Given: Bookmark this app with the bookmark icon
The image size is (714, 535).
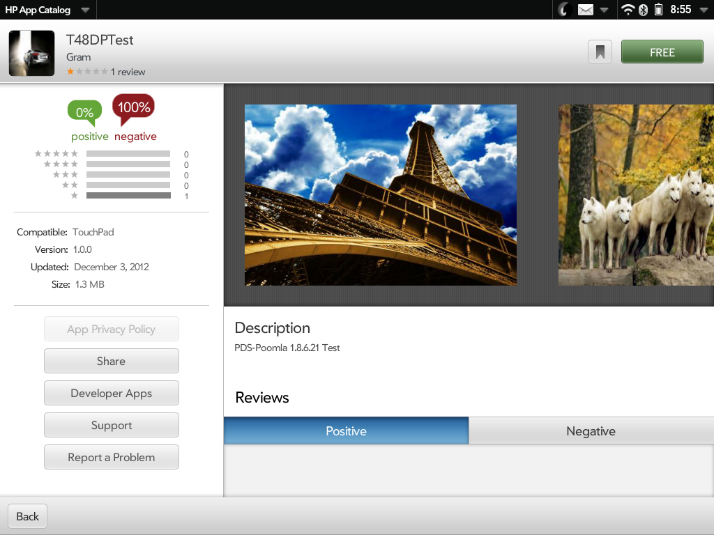Looking at the screenshot, I should [x=600, y=52].
